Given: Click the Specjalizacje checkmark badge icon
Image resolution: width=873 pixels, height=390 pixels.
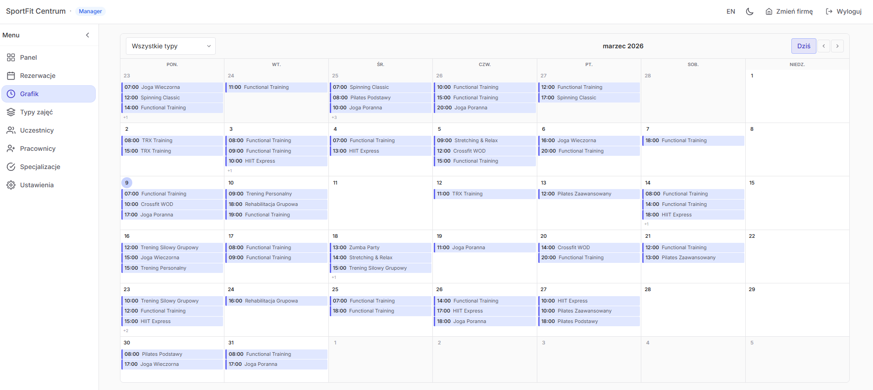Looking at the screenshot, I should (x=11, y=167).
